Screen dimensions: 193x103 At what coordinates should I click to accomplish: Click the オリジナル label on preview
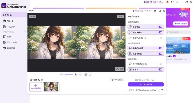pyautogui.click(x=32, y=16)
